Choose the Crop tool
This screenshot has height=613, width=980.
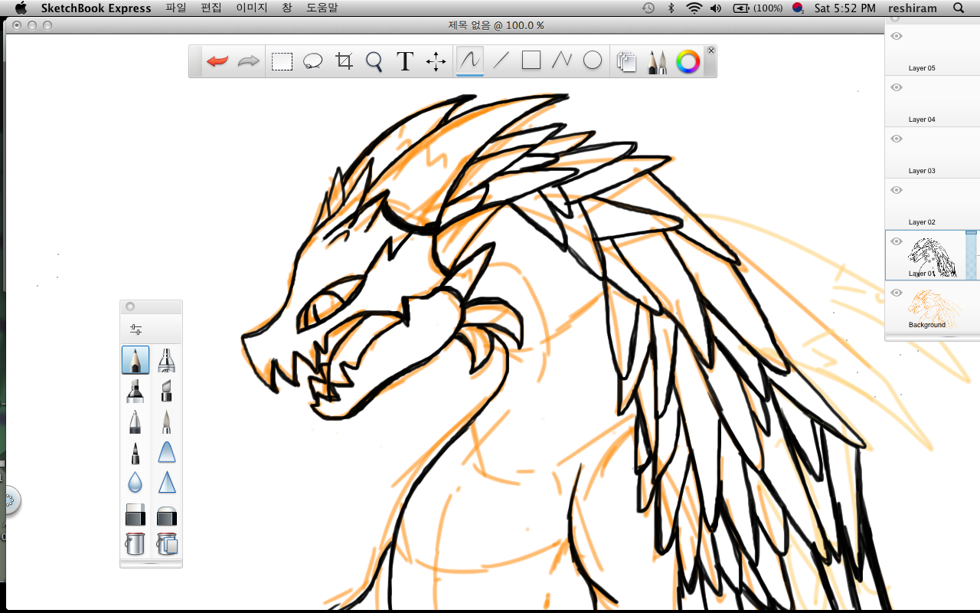(344, 61)
